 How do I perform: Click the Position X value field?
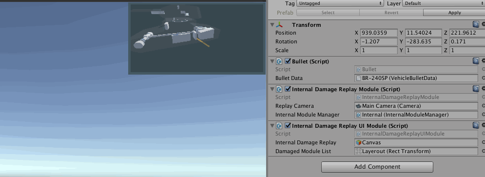[379, 33]
